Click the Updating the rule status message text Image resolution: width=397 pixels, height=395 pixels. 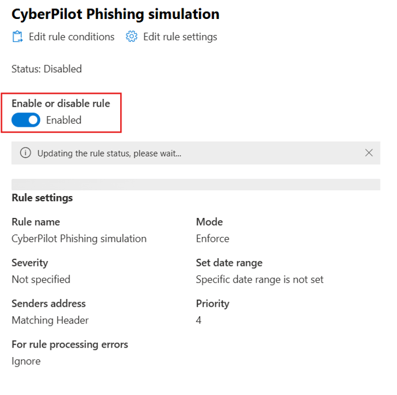tap(109, 153)
